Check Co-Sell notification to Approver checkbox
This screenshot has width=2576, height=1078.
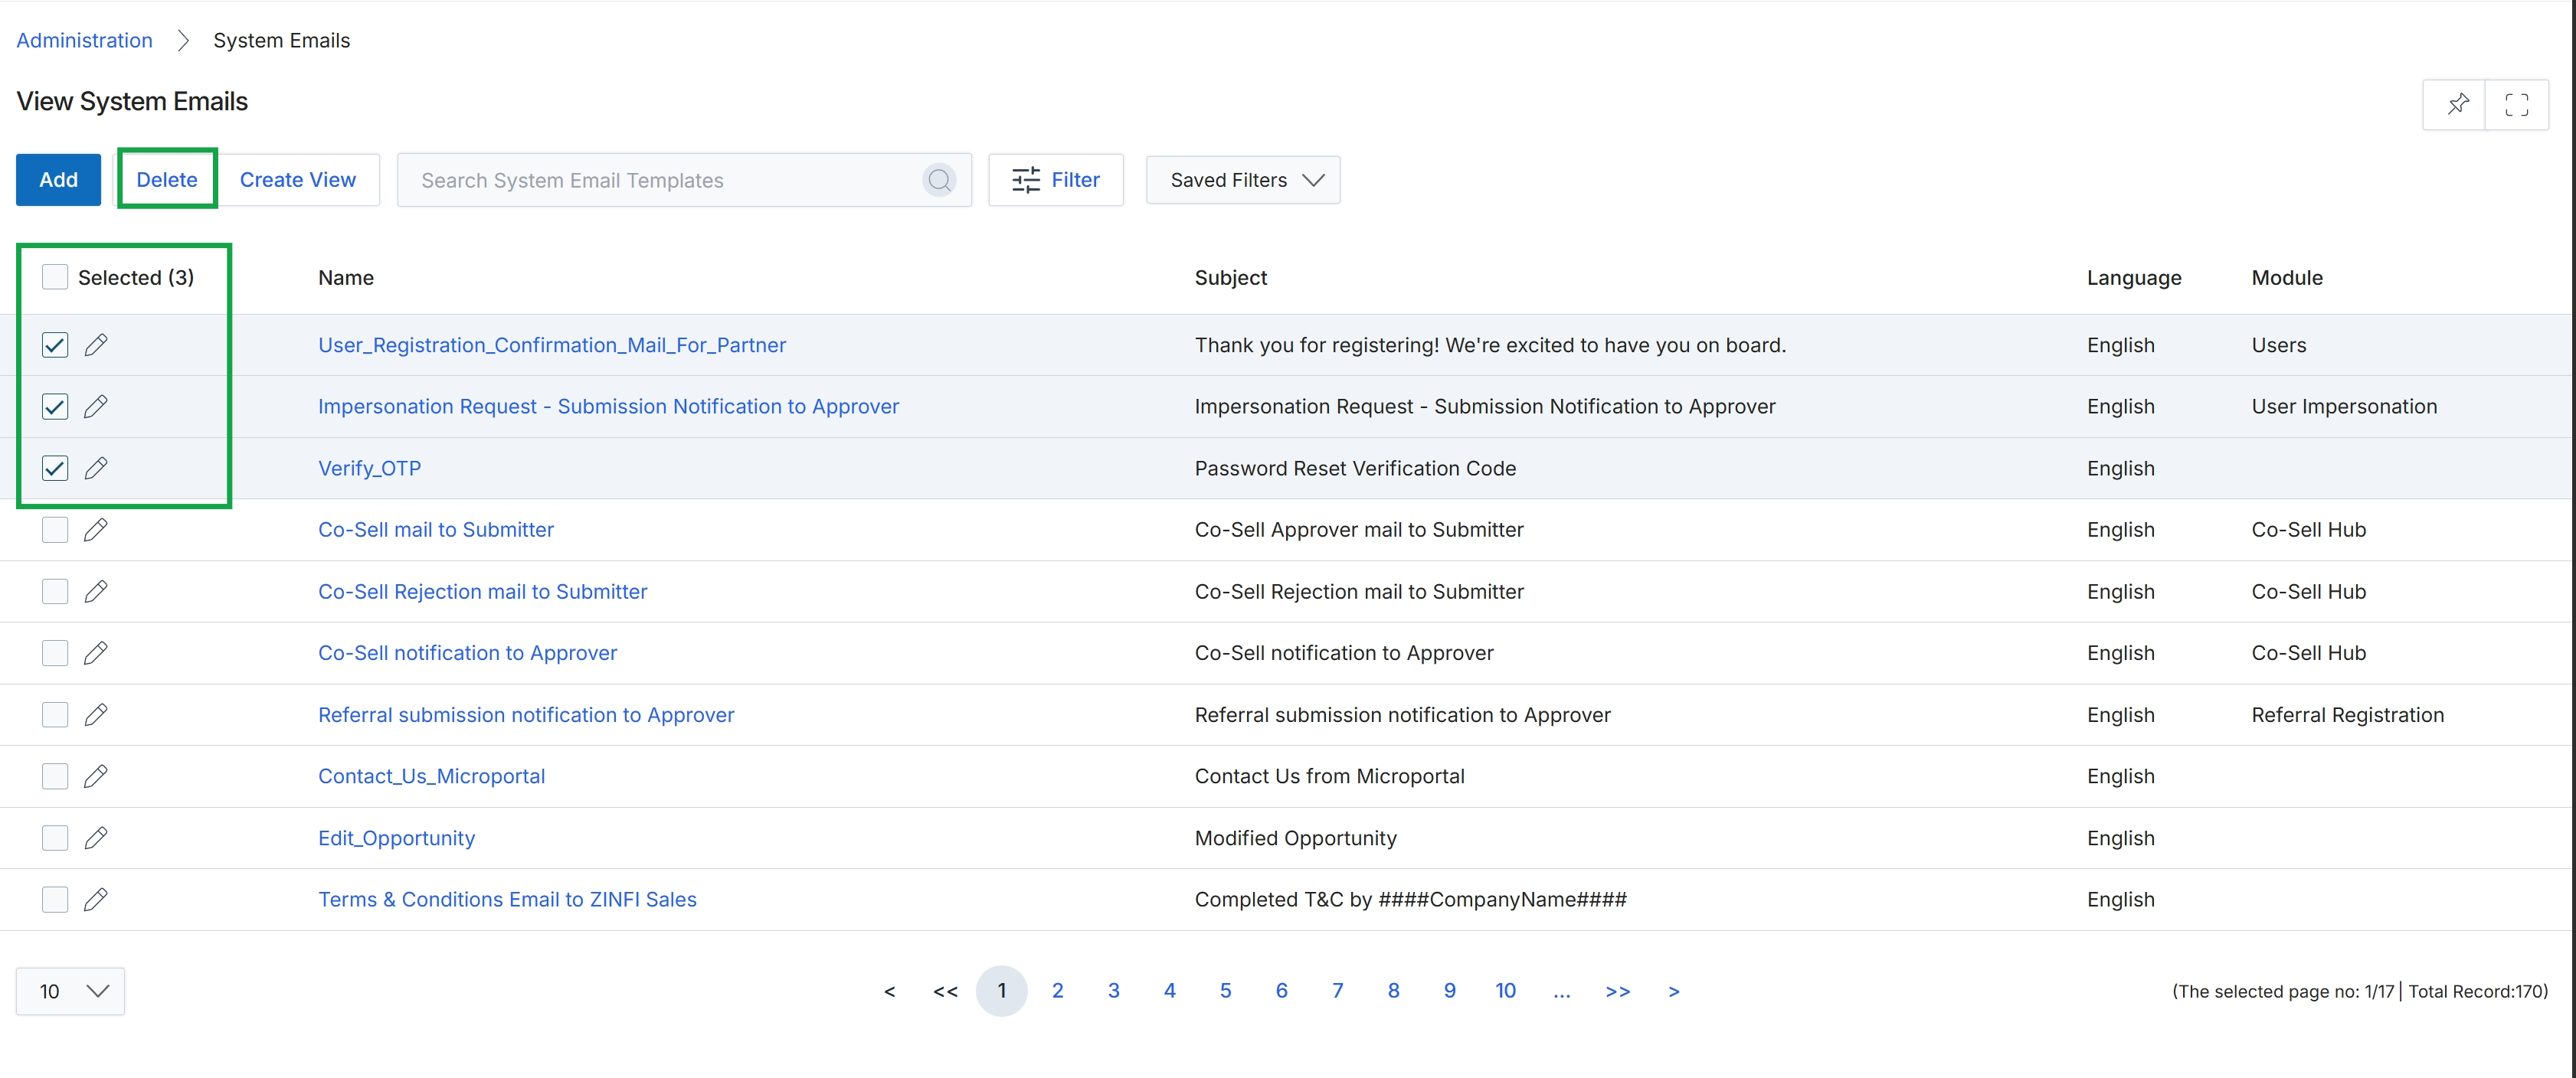click(x=55, y=652)
